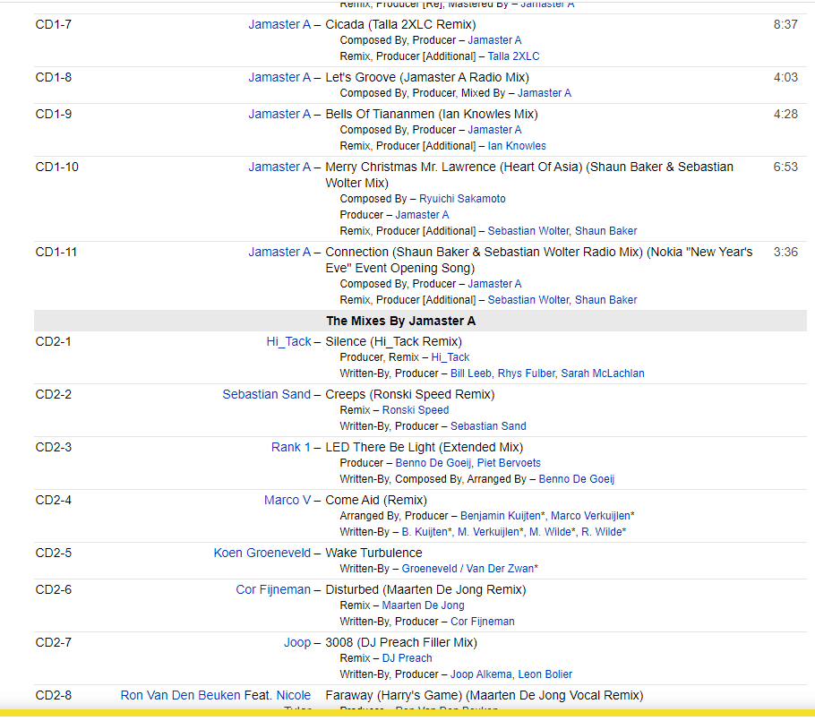
Task: Open Hi_Tack artist link on CD2-1 row
Action: [288, 341]
